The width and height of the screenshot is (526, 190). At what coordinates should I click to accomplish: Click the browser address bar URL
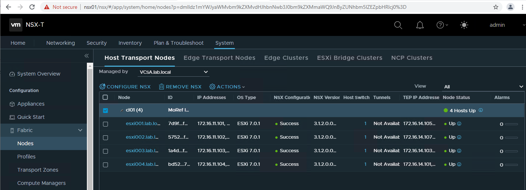[x=245, y=7]
